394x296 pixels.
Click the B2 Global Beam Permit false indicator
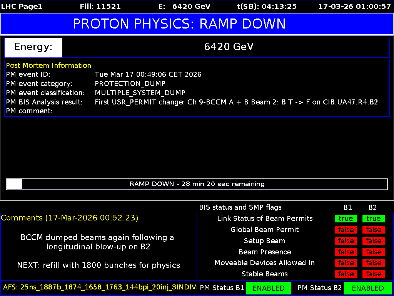click(372, 230)
